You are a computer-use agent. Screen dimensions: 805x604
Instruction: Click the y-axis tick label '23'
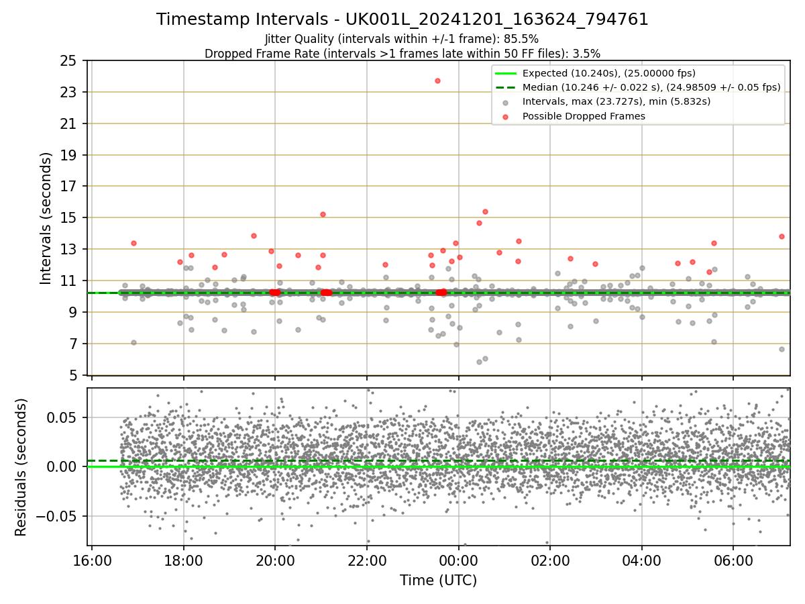click(69, 92)
